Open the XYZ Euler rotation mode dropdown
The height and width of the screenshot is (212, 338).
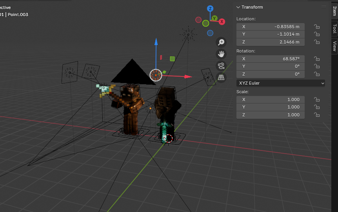pos(281,83)
